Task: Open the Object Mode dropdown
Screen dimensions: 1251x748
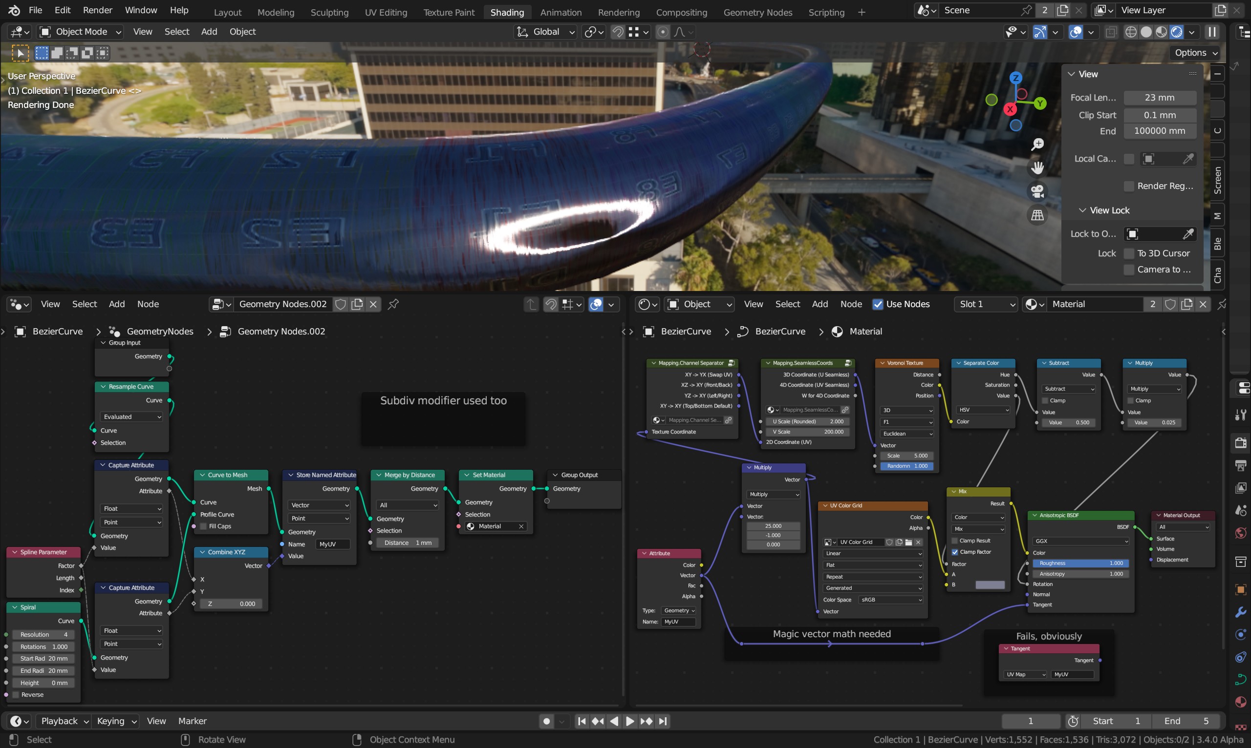Action: [81, 32]
